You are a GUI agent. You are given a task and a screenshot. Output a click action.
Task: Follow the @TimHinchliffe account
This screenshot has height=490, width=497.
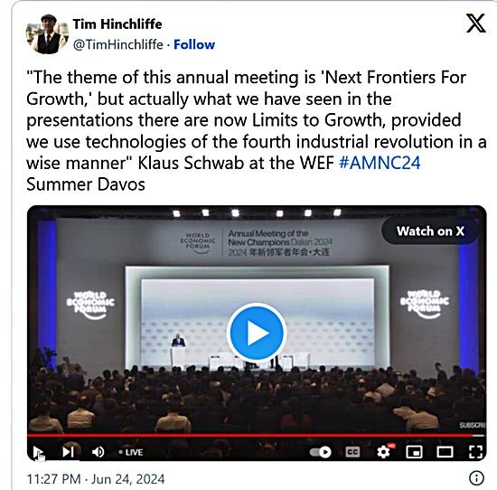194,44
